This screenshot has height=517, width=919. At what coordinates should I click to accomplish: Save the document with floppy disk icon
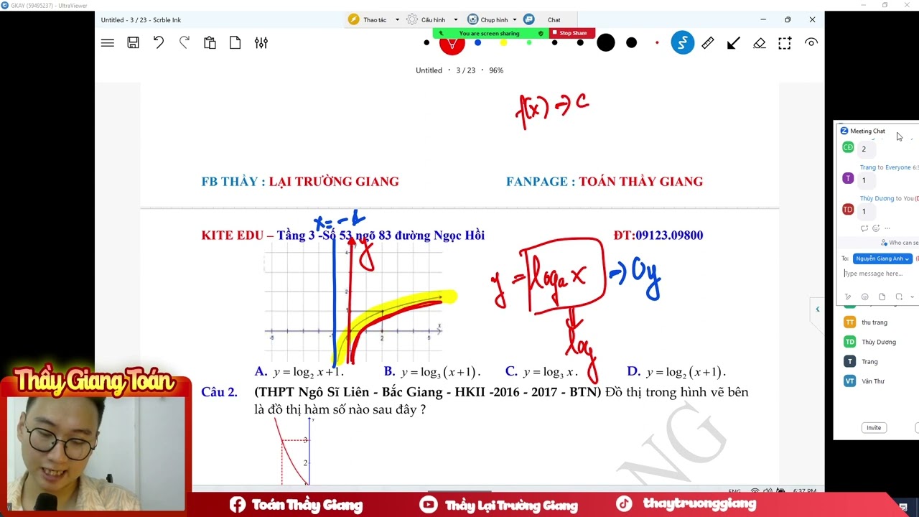[x=133, y=43]
